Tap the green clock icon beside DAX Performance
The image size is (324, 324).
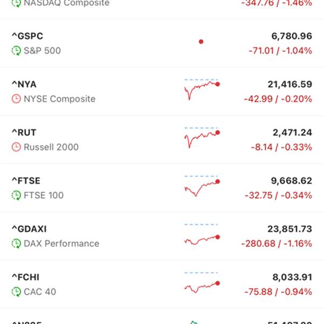tap(16, 244)
